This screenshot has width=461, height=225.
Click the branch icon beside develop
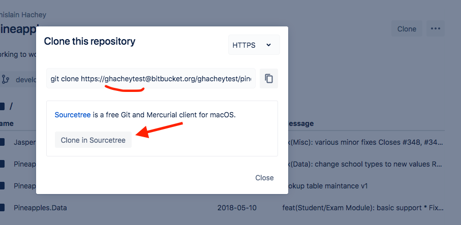[6, 79]
